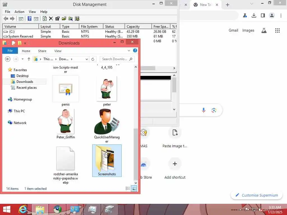The image size is (287, 215).
Task: Sort by the Capacity column header in Disk Management
Action: 138,27
